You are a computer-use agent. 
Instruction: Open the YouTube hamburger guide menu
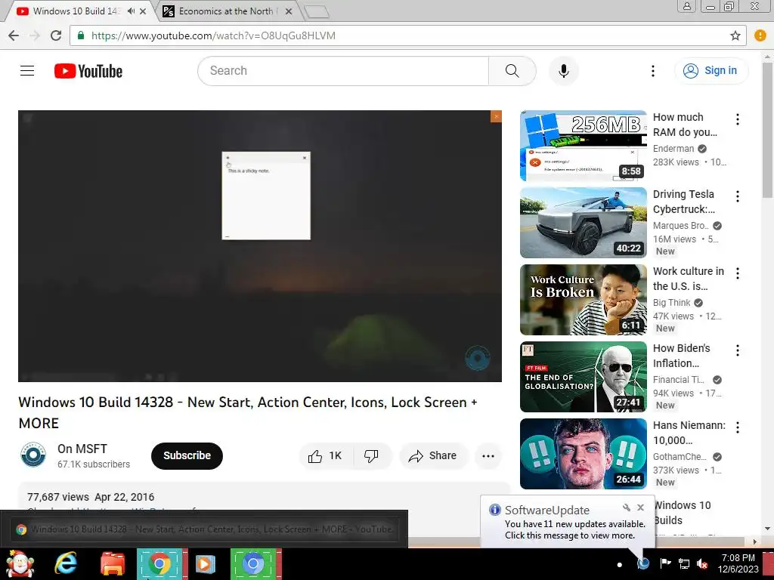[x=27, y=70]
